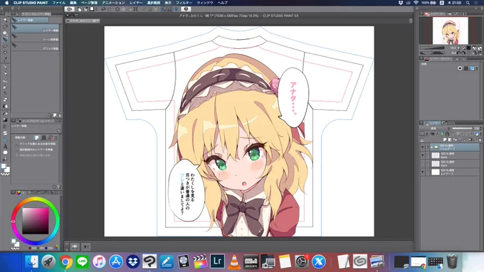Select the Pencil tool
This screenshot has height=272, width=484.
5,73
